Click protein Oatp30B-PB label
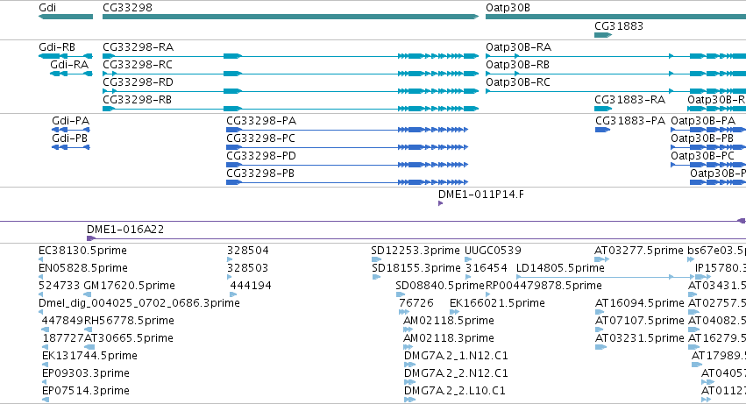Screen dimensions: 746x404 coord(702,138)
